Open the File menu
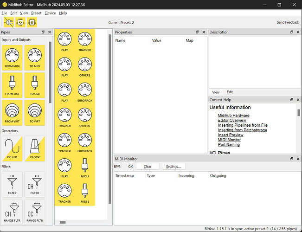The width and height of the screenshot is (302, 232). click(x=4, y=13)
